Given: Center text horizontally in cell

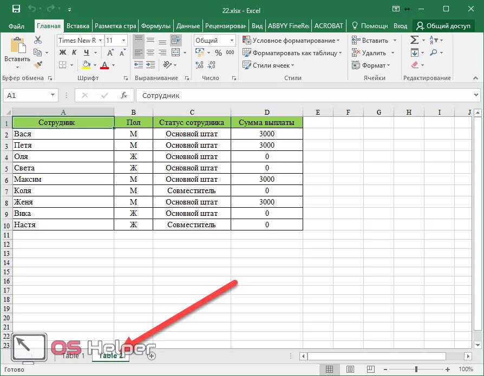Looking at the screenshot, I should [151, 52].
